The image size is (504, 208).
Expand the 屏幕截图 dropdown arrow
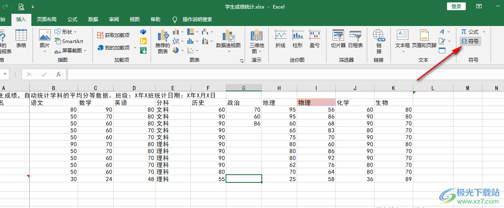[85, 50]
